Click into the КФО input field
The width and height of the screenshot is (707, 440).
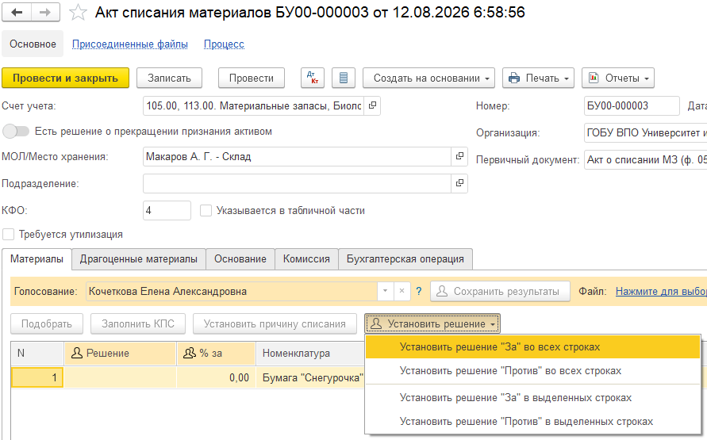[167, 210]
